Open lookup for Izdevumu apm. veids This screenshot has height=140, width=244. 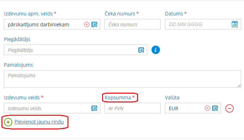(94, 25)
